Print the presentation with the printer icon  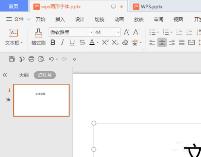pyautogui.click(x=31, y=59)
